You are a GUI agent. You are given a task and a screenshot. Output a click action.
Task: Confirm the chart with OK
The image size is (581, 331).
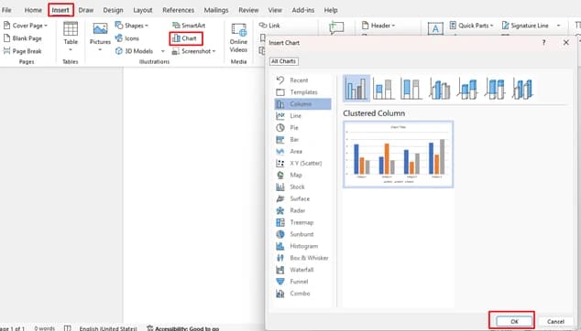(514, 321)
